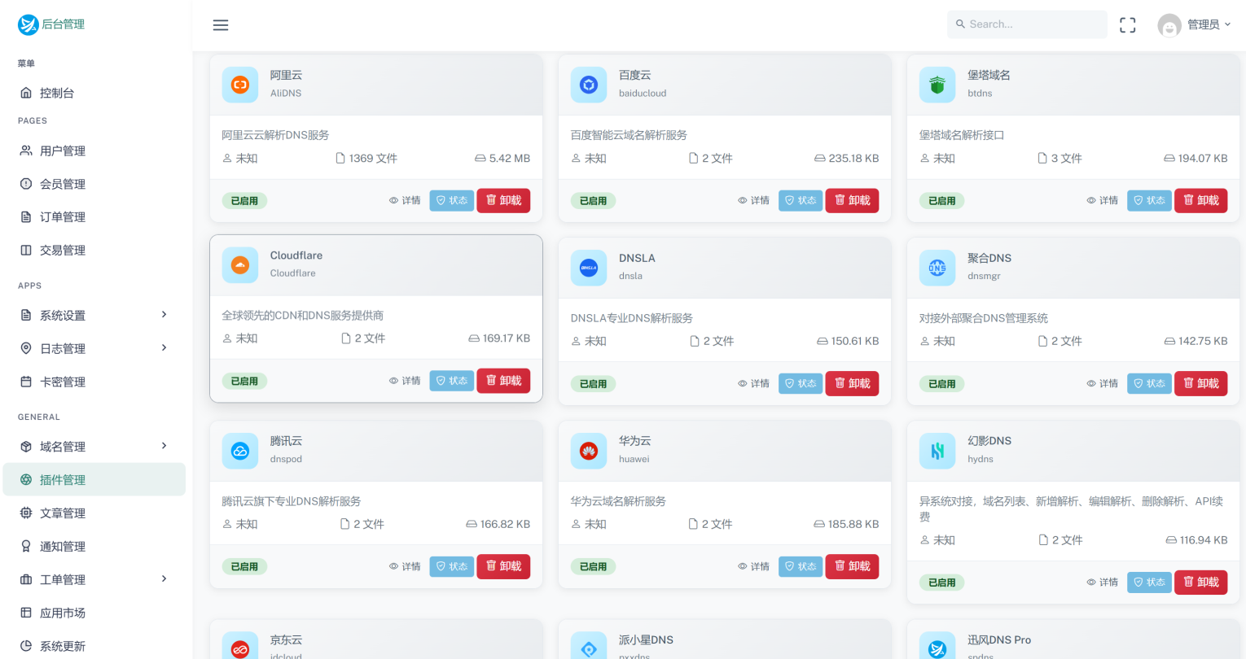Click the 堡塔域名 btdns shield icon
The height and width of the screenshot is (659, 1246).
point(937,84)
